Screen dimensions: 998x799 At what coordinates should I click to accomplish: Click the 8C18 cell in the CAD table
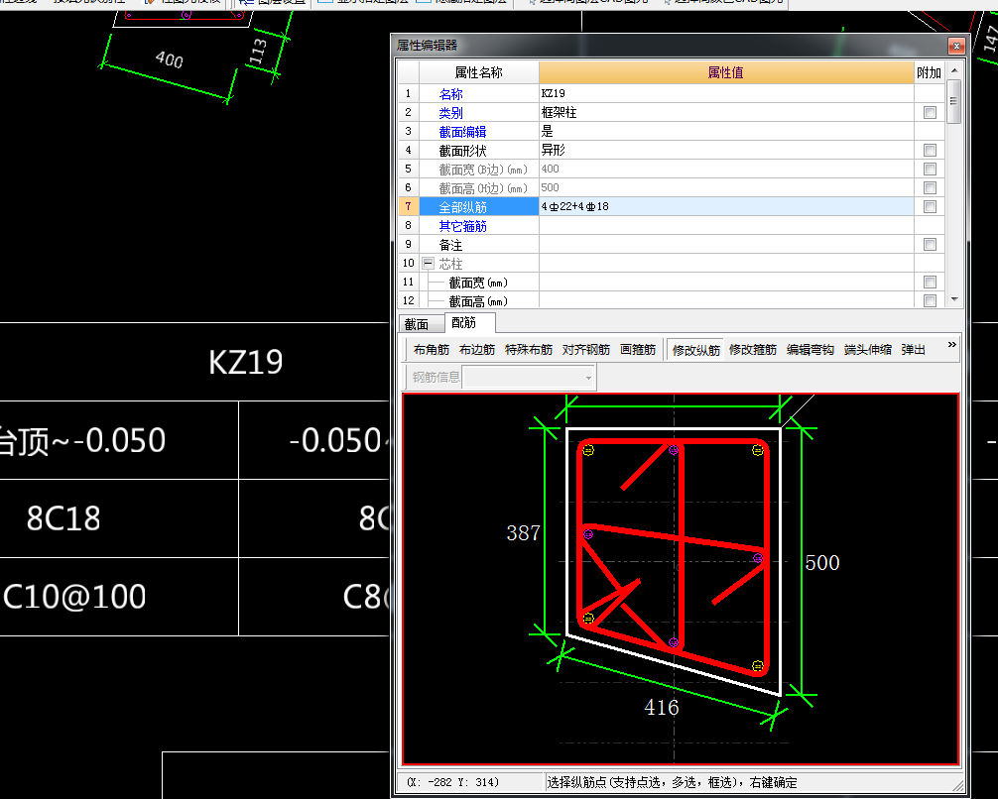click(x=63, y=518)
